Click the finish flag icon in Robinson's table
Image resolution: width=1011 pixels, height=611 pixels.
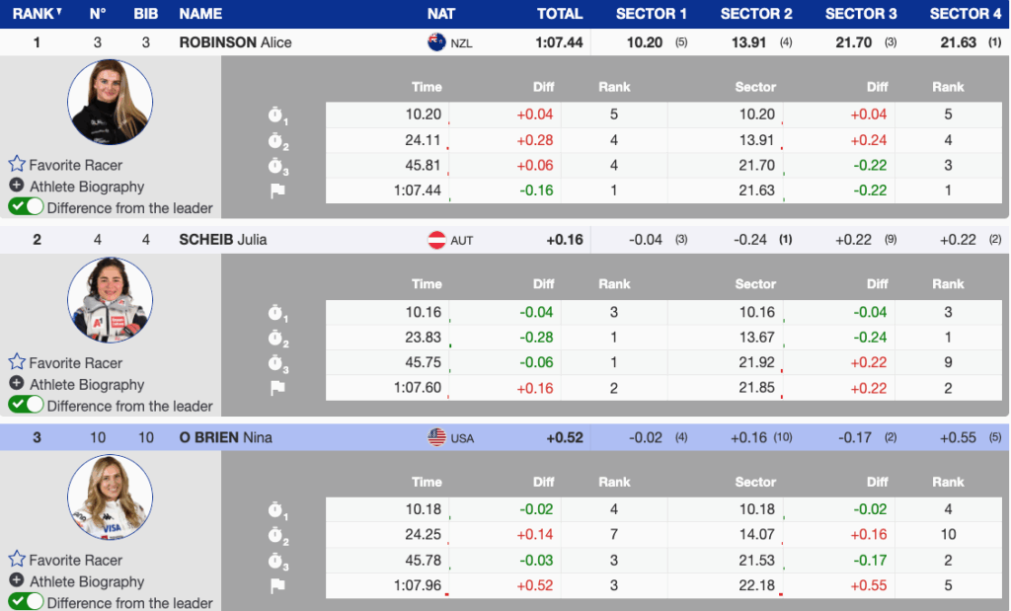(x=277, y=191)
